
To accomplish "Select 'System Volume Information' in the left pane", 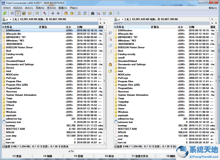I will pos(53,95).
